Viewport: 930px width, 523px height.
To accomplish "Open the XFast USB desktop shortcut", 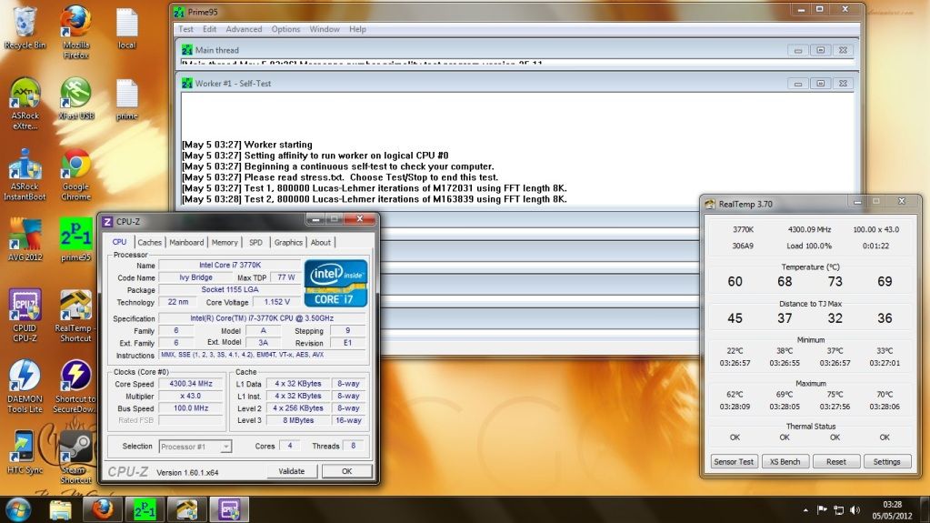I will click(75, 98).
